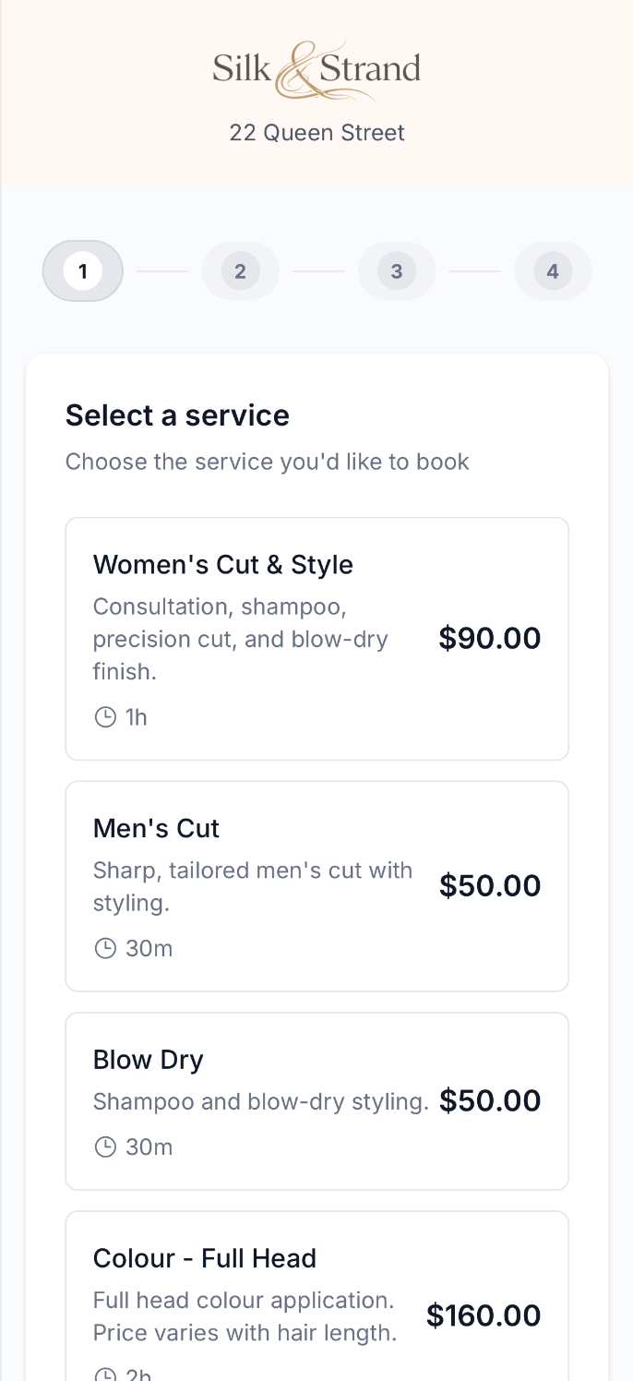
Task: Click the ampersand flourish in the salon logo
Action: point(297,66)
